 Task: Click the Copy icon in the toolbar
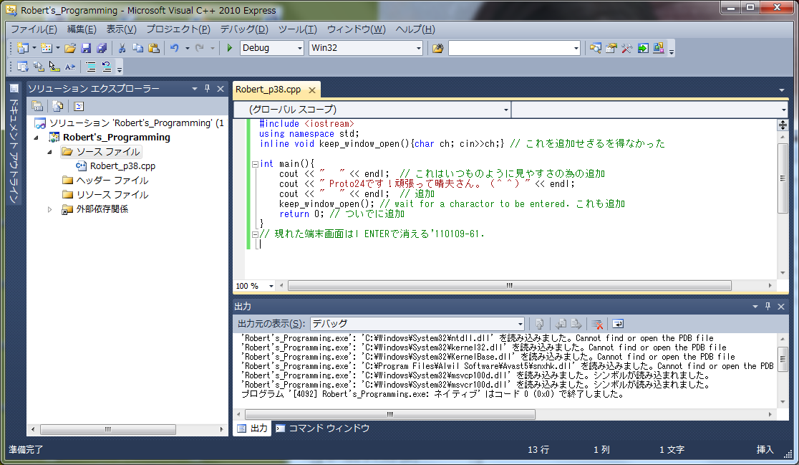click(137, 48)
